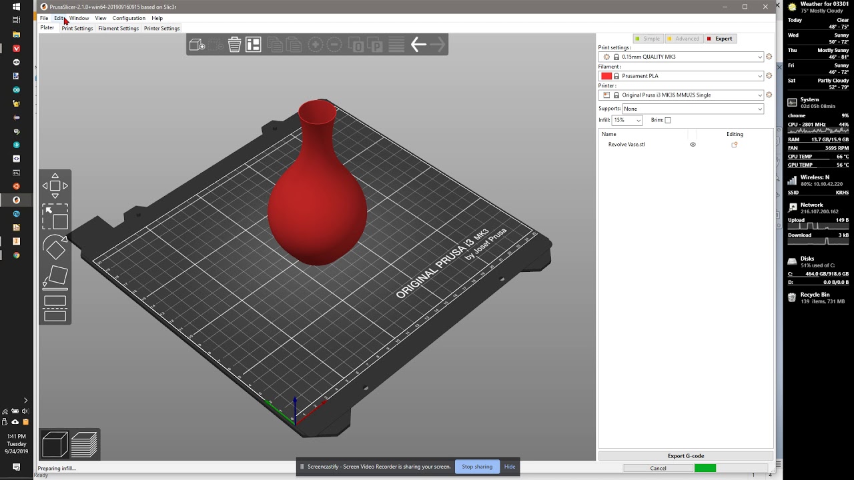Click the Split to objects icon
The width and height of the screenshot is (854, 480).
tap(357, 45)
